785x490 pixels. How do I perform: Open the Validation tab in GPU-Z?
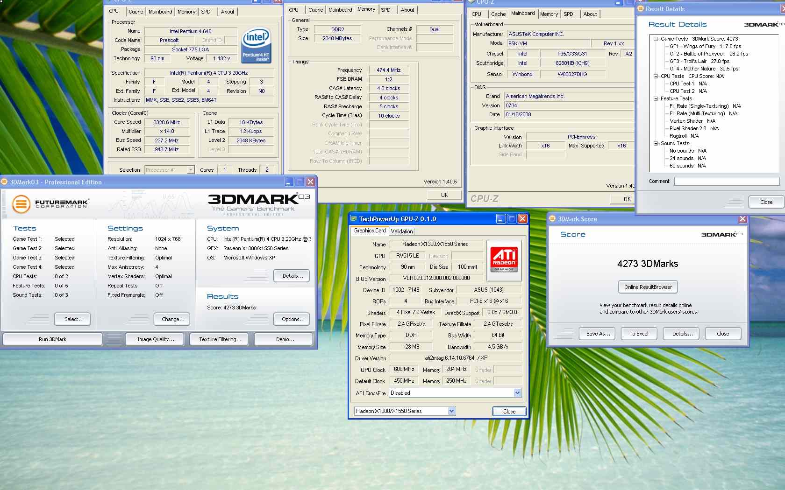coord(402,231)
